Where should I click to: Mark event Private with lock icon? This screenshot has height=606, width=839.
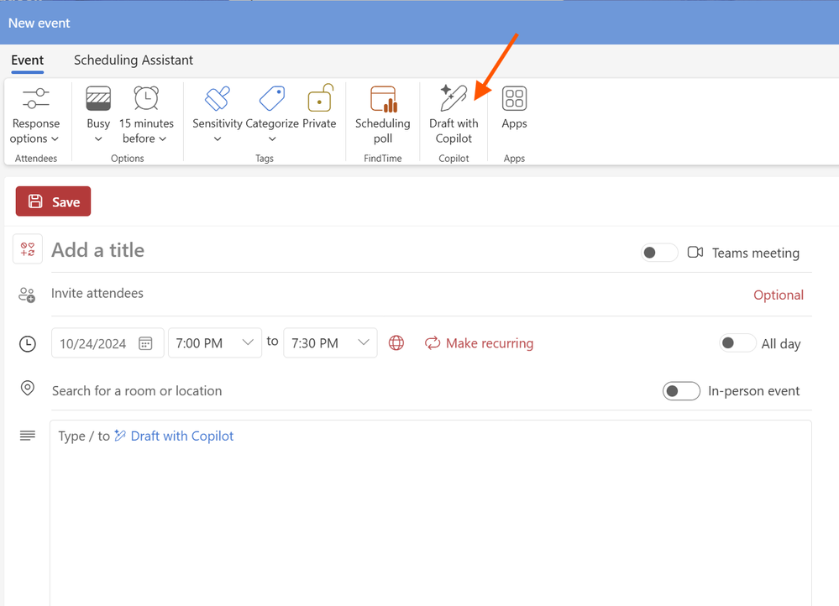pyautogui.click(x=319, y=98)
